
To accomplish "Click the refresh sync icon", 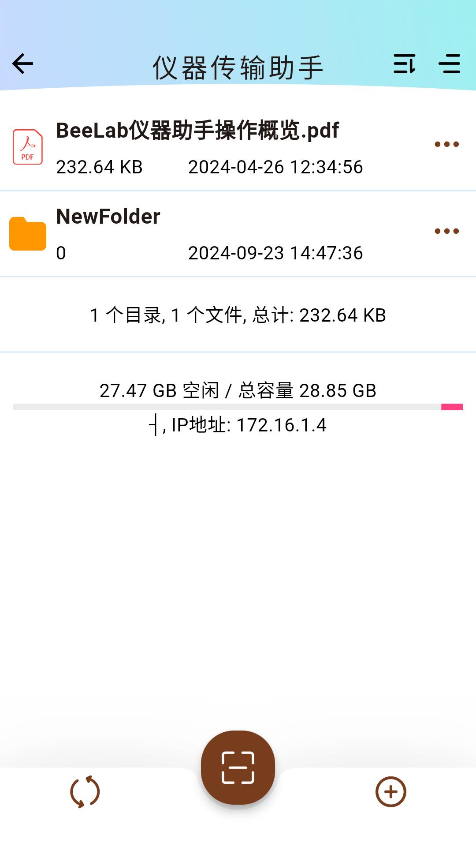I will pos(85,792).
